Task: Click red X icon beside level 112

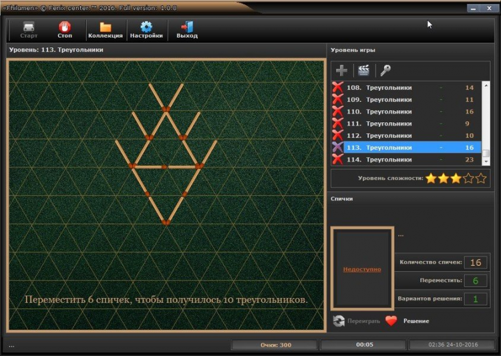Action: pyautogui.click(x=337, y=135)
